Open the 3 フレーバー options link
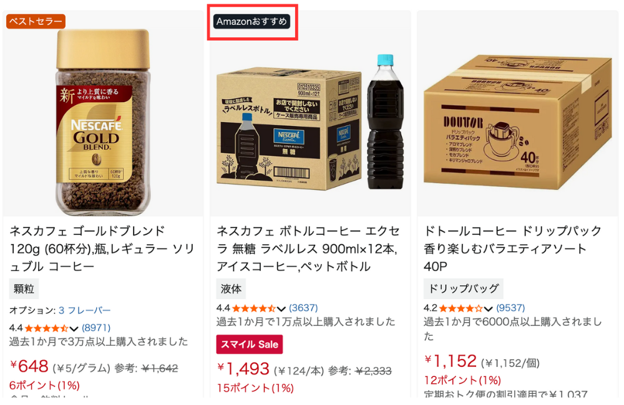Image resolution: width=624 pixels, height=405 pixels. [84, 310]
